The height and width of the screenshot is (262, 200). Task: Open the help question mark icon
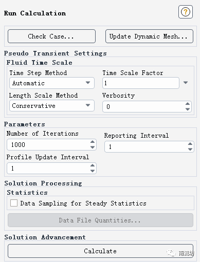(x=186, y=12)
